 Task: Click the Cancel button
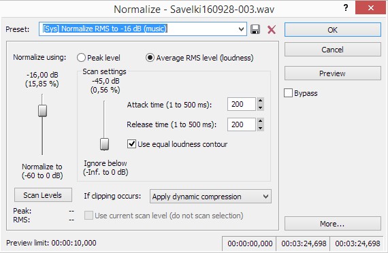(x=333, y=50)
